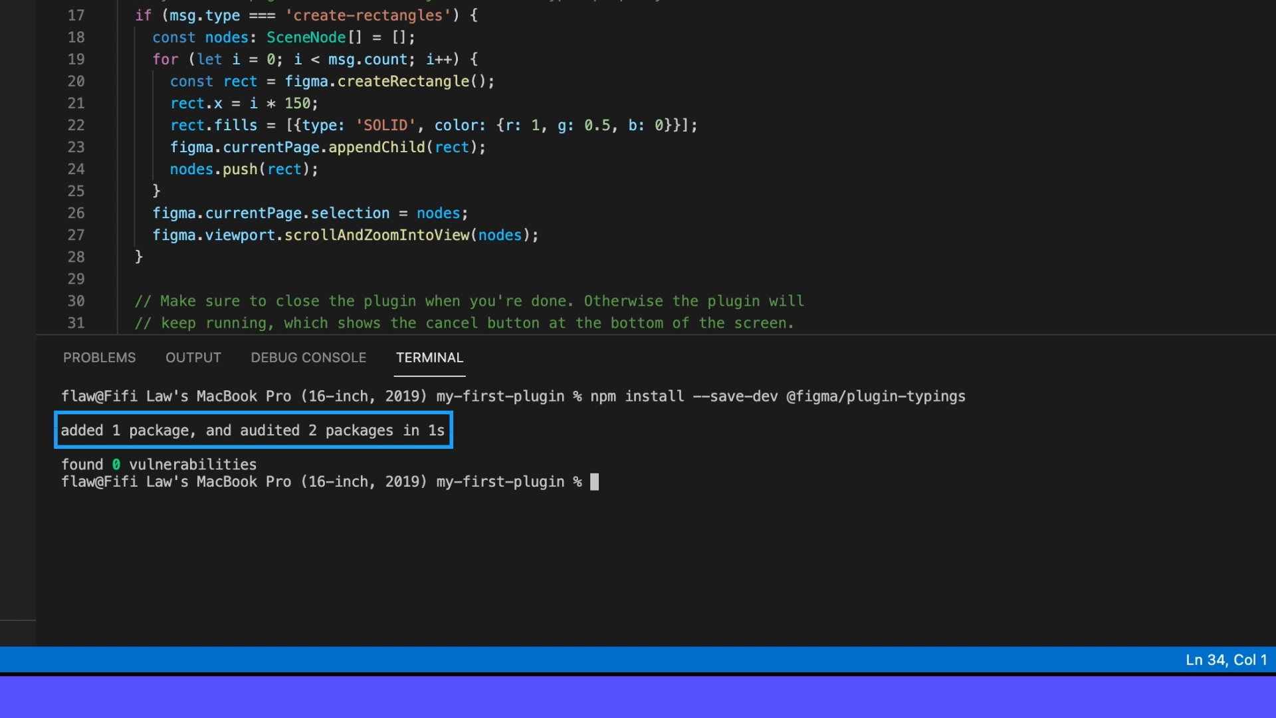This screenshot has width=1276, height=718.
Task: Click the 'keep running, which shows' comment line
Action: pos(465,322)
